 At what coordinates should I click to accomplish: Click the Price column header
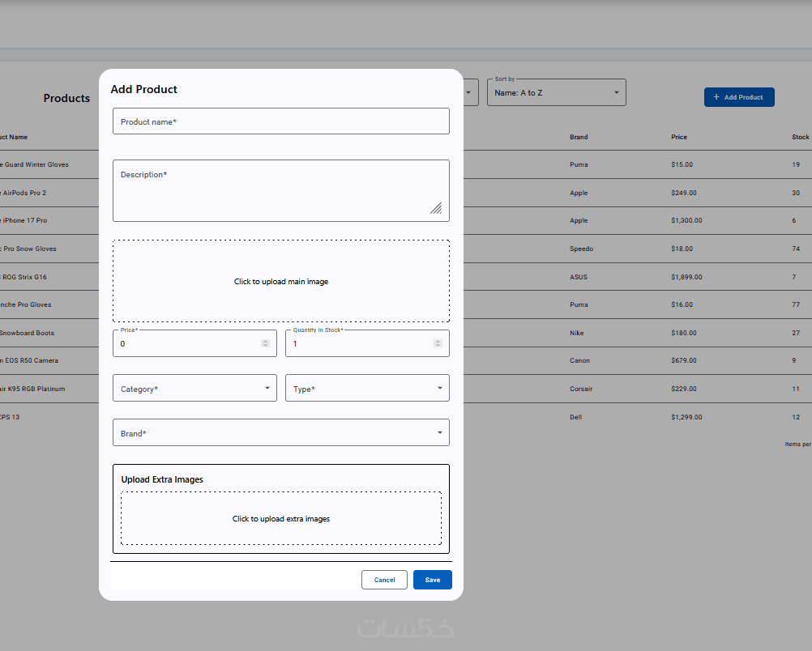[x=679, y=137]
